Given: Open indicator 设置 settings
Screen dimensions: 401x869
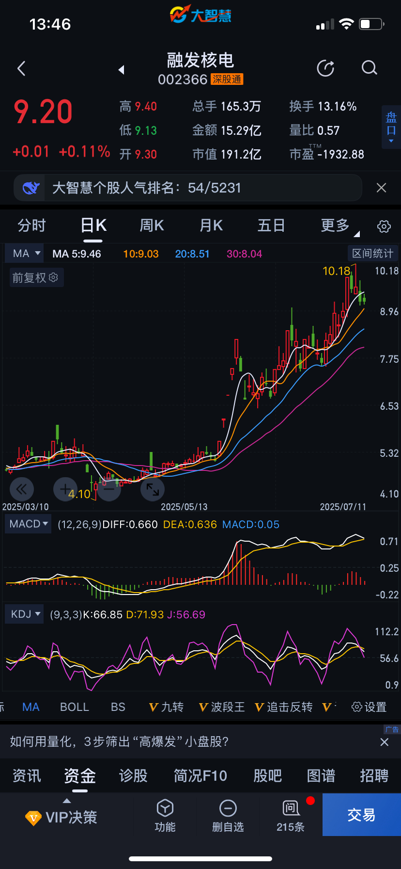Looking at the screenshot, I should pyautogui.click(x=369, y=707).
